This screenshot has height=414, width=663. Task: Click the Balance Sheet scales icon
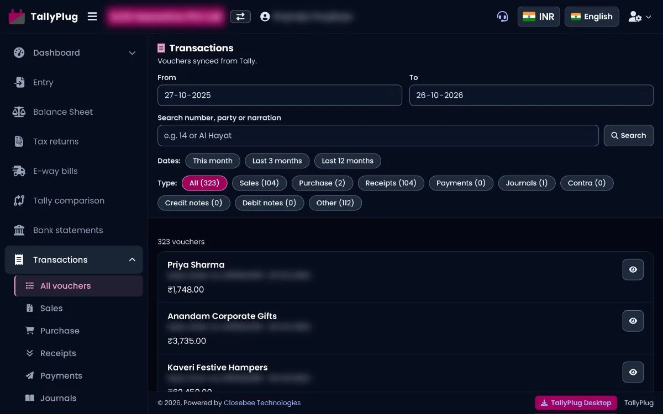pyautogui.click(x=19, y=112)
